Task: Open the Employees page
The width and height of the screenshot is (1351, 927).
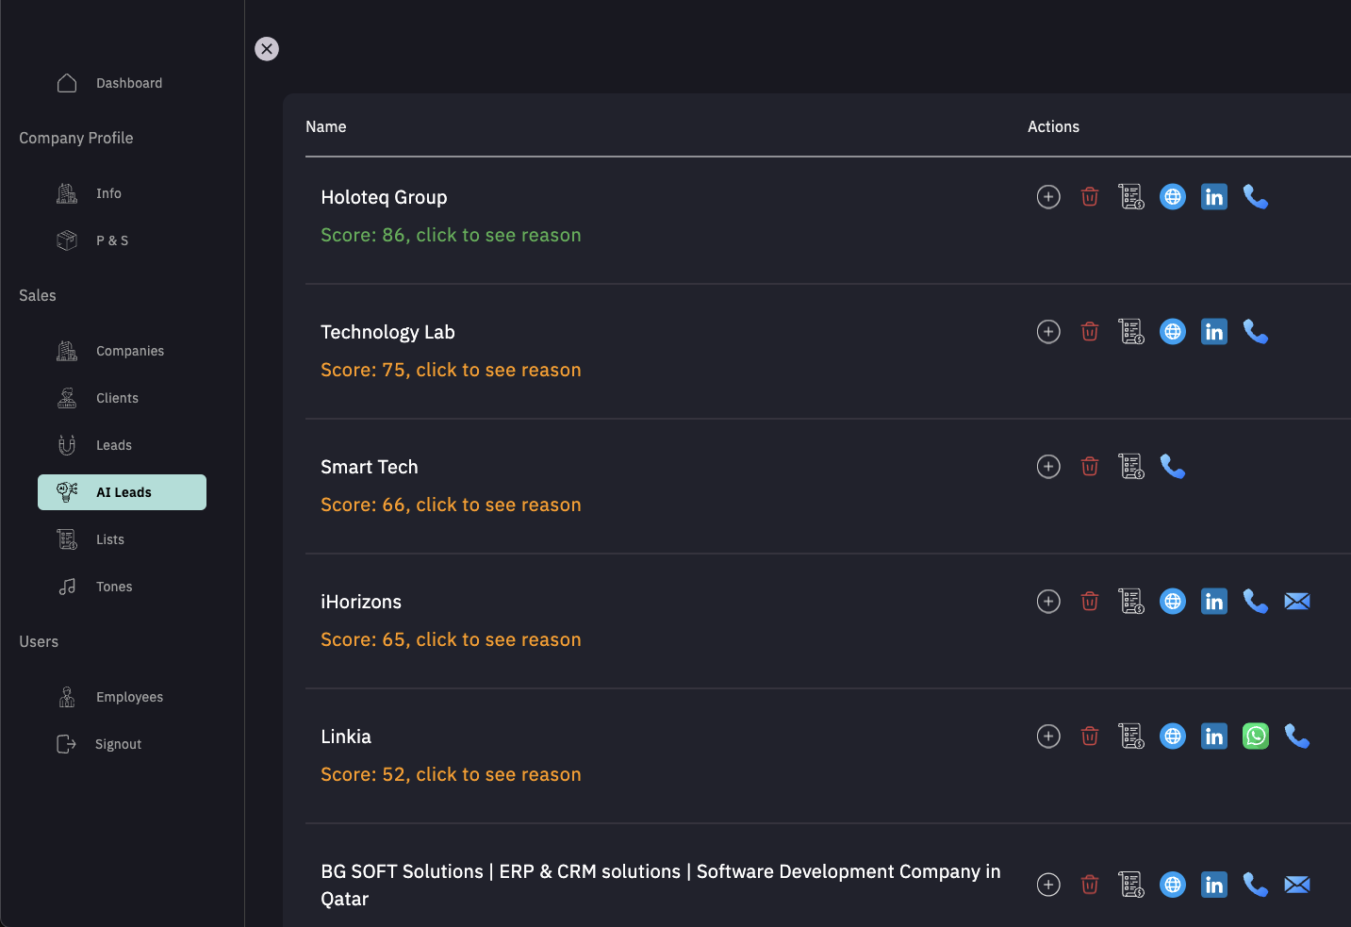Action: coord(129,697)
